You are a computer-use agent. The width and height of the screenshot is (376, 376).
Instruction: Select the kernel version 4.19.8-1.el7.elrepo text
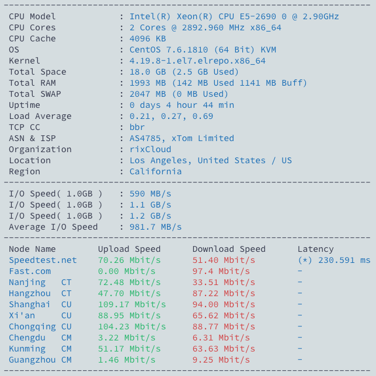click(197, 61)
